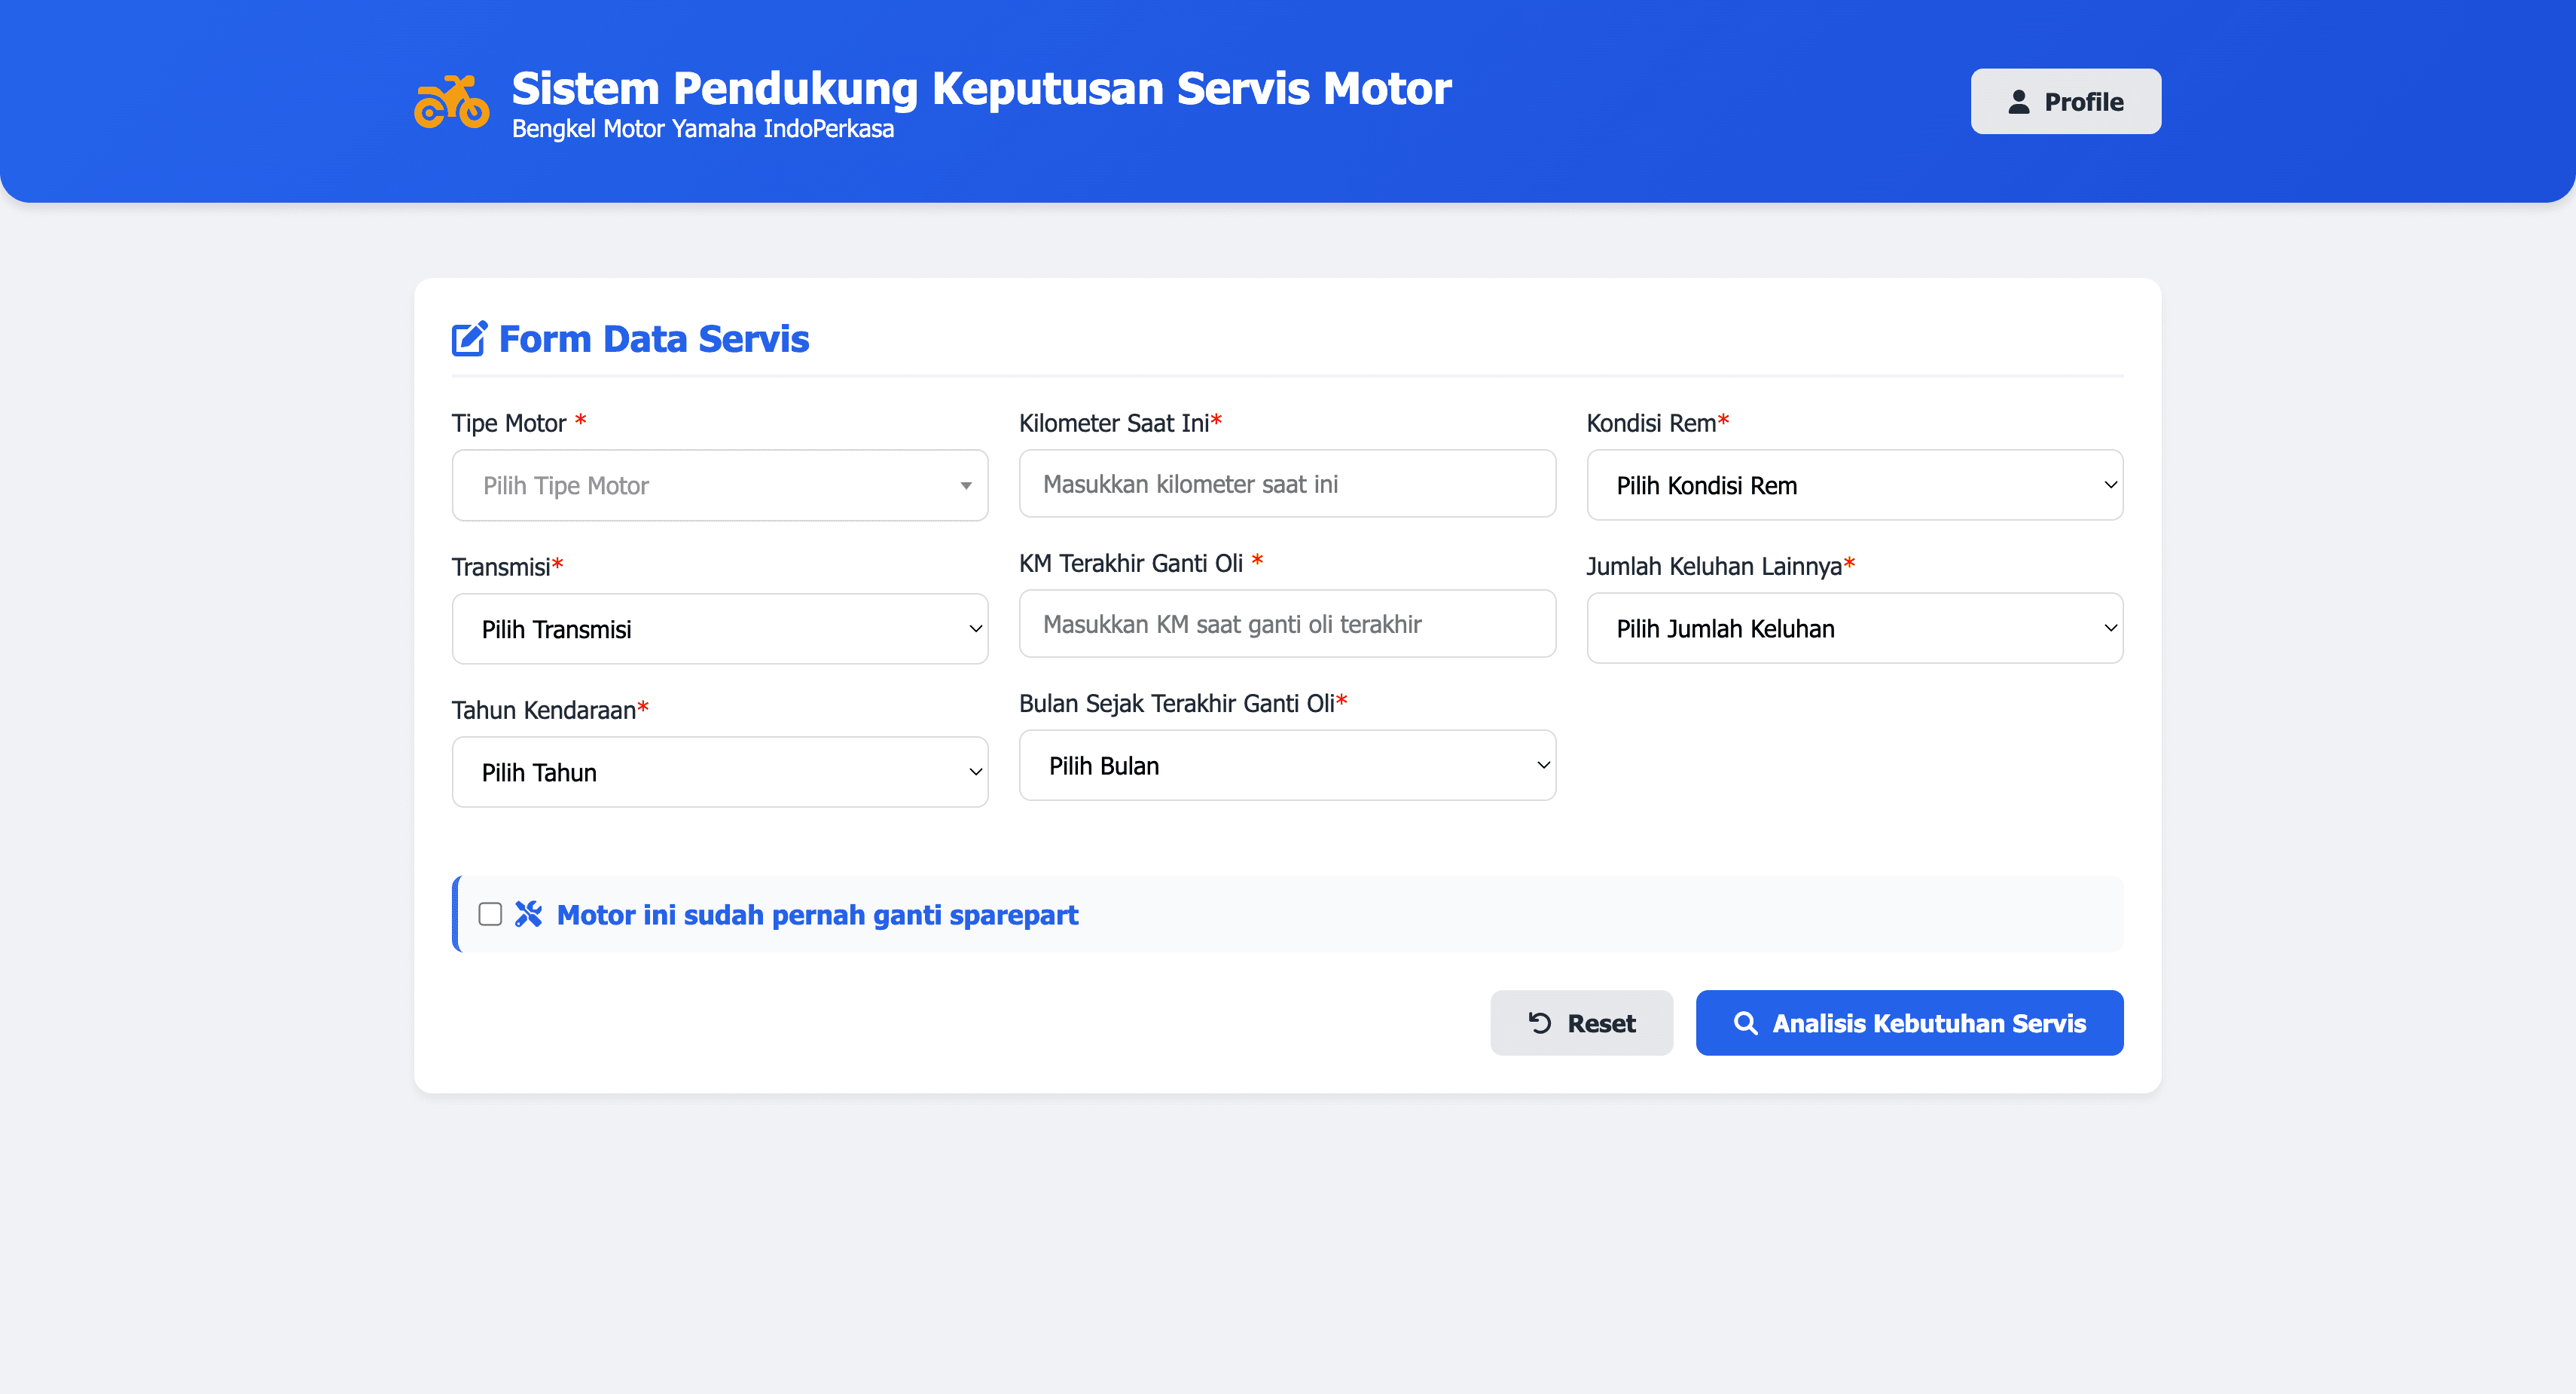Click the undo arrow icon on Reset
Viewport: 2576px width, 1394px height.
point(1540,1023)
